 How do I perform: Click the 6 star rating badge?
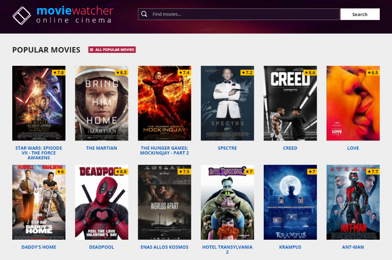coord(60,172)
